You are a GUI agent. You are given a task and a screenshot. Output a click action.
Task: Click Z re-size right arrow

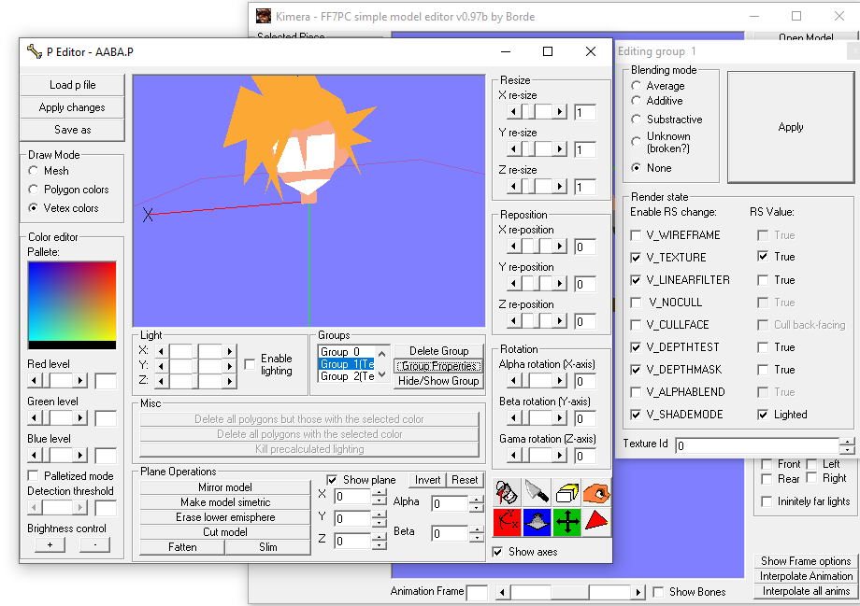click(x=559, y=187)
